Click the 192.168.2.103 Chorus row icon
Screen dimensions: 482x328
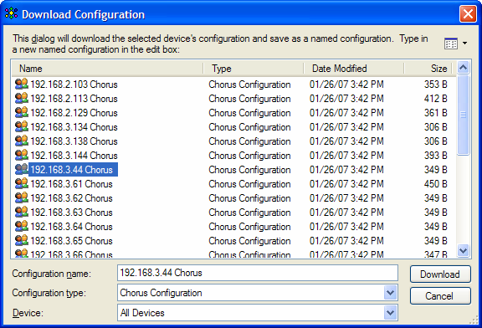pyautogui.click(x=22, y=85)
